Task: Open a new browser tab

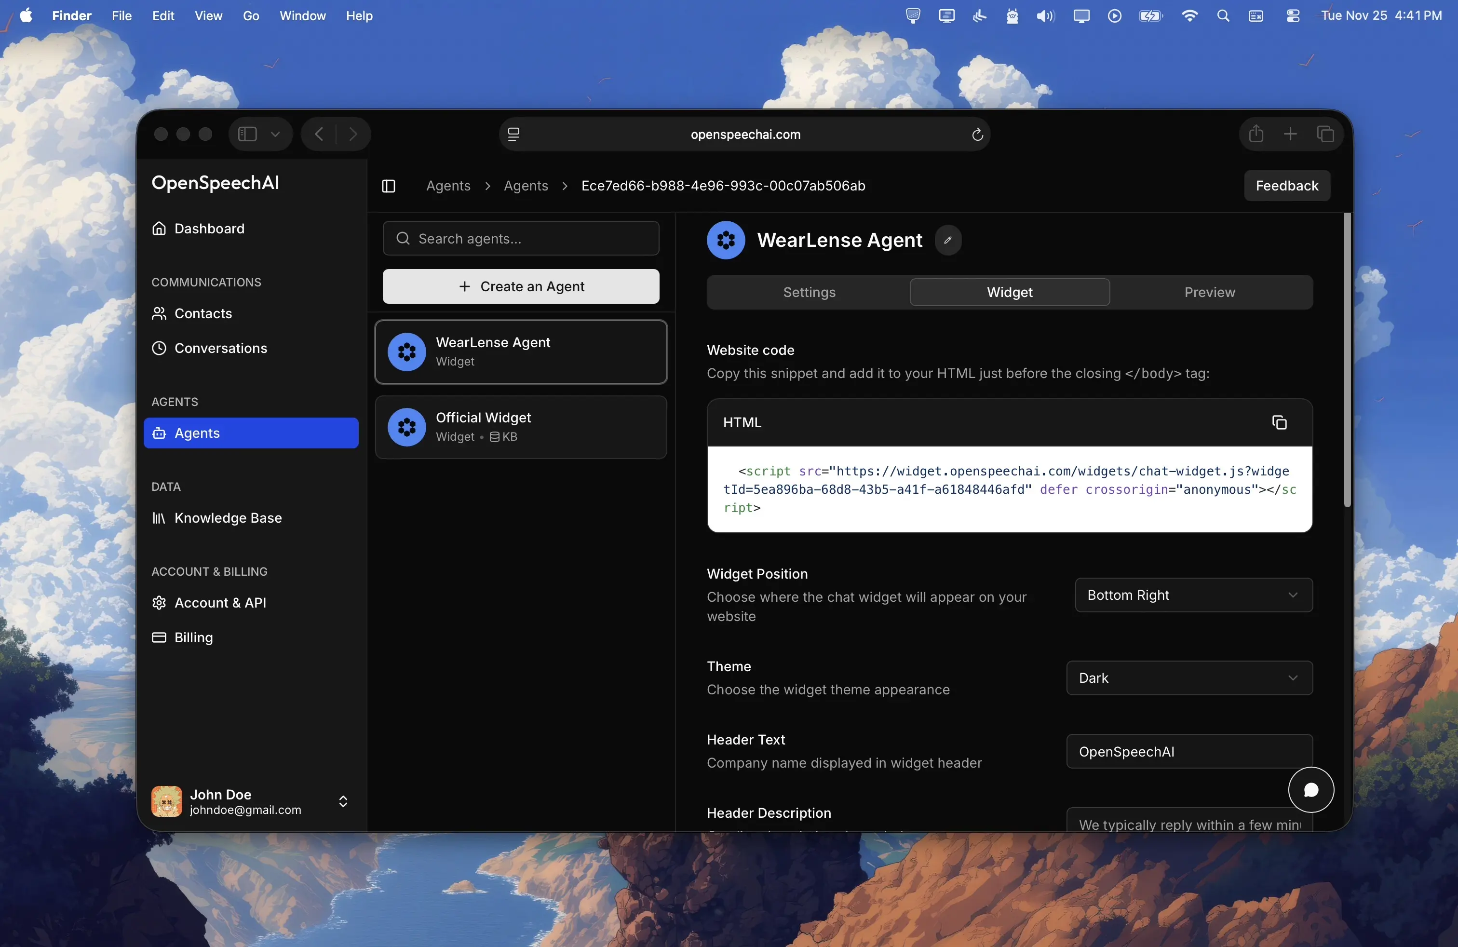Action: tap(1290, 134)
